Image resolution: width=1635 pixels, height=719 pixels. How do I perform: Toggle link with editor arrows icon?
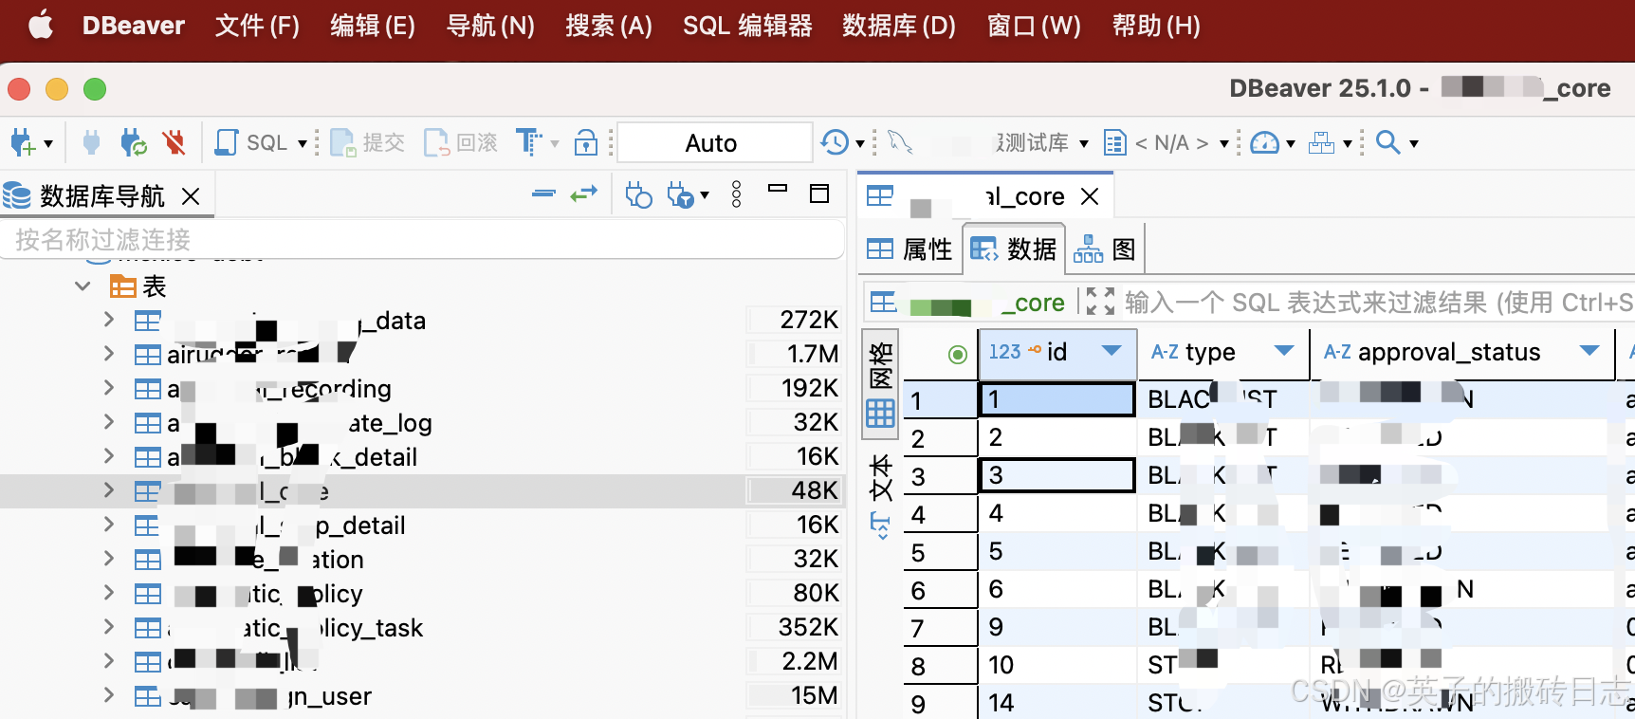pos(583,194)
